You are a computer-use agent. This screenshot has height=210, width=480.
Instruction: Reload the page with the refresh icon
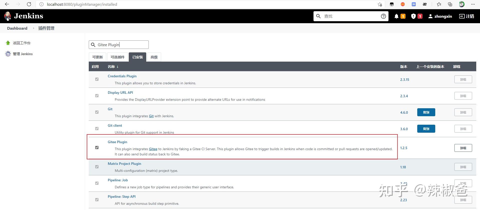click(x=29, y=4)
